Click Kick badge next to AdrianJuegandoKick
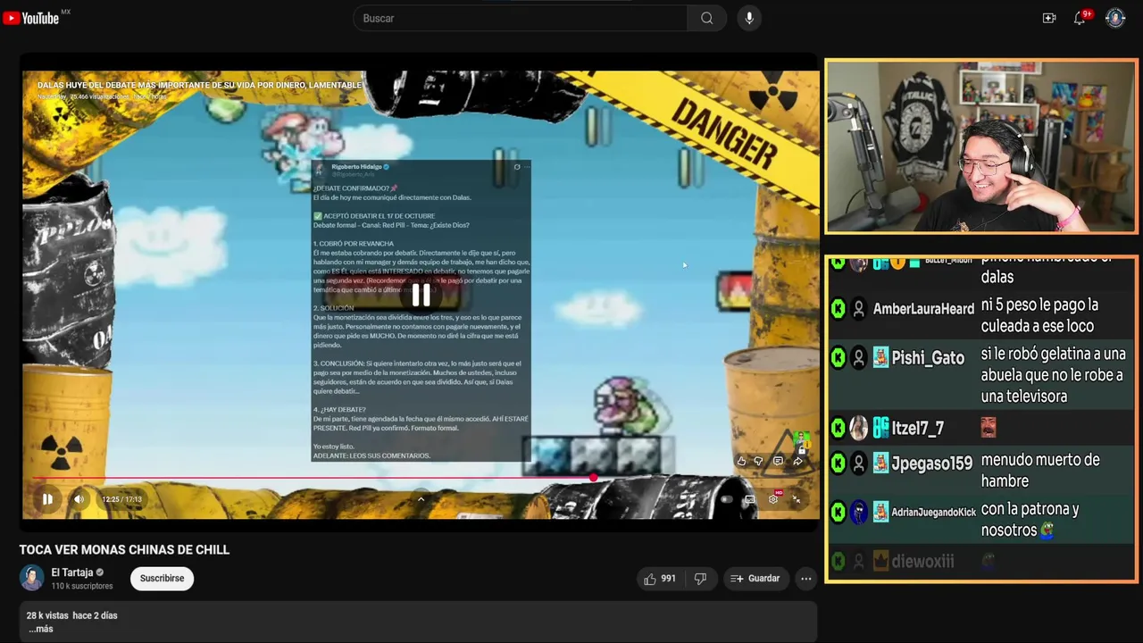The width and height of the screenshot is (1143, 643). (x=838, y=513)
